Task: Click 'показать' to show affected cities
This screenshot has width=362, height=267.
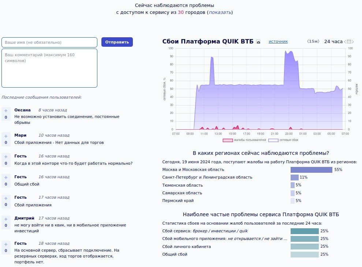Action: coord(220,12)
